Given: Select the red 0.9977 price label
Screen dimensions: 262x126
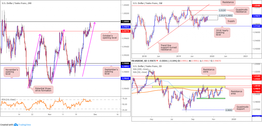Looking at the screenshot, I should (x=125, y=31).
